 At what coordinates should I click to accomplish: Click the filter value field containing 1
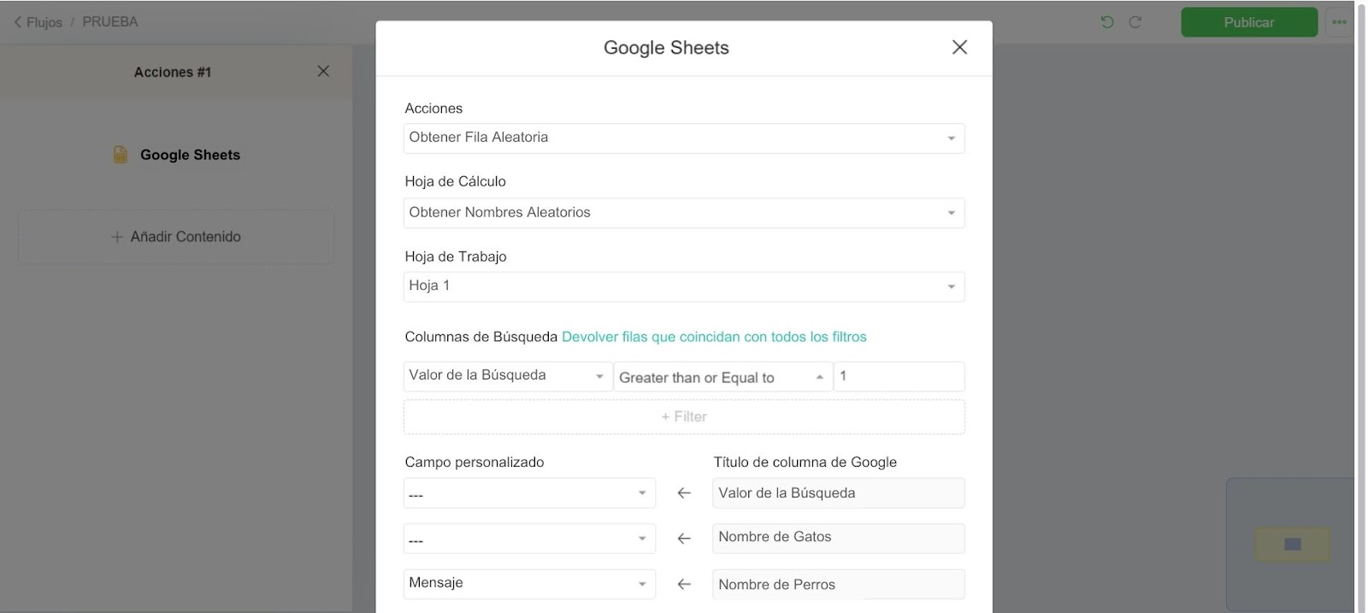coord(899,376)
